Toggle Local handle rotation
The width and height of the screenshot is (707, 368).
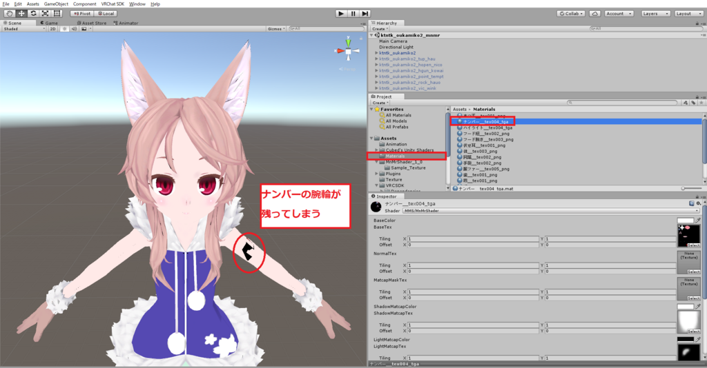pyautogui.click(x=106, y=14)
